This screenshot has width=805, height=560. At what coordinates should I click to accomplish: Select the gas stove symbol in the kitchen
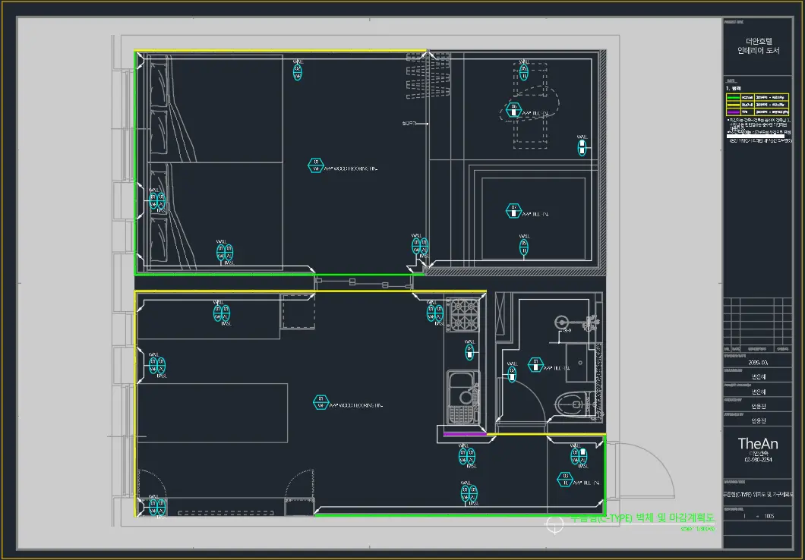point(463,314)
